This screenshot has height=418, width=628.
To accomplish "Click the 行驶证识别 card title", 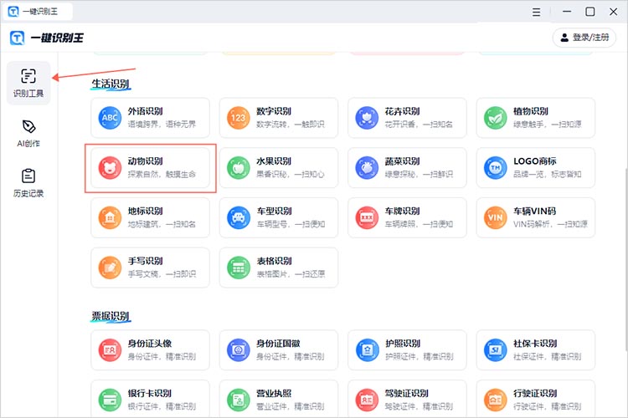I will coord(535,393).
